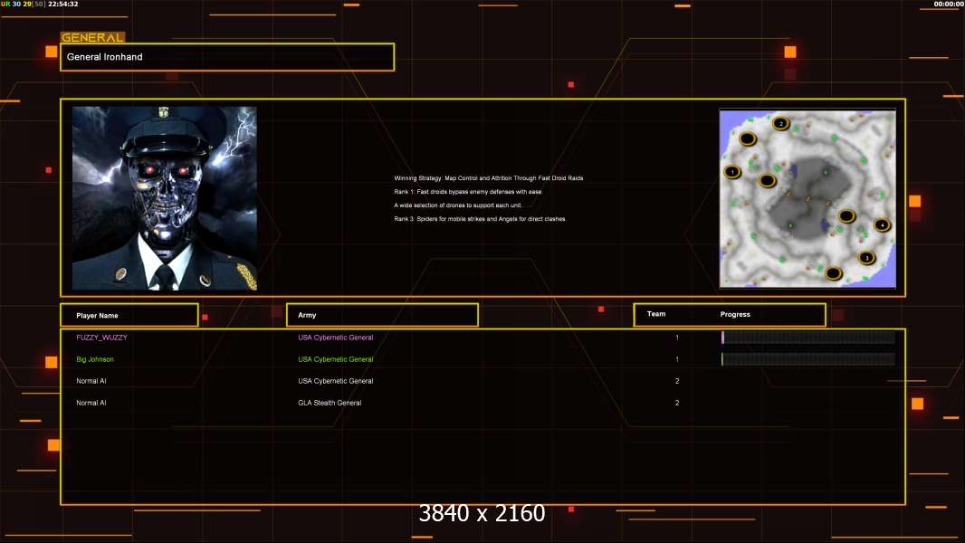Click Big Johnson's USA Cybernetic General army
This screenshot has height=543, width=965.
[336, 359]
